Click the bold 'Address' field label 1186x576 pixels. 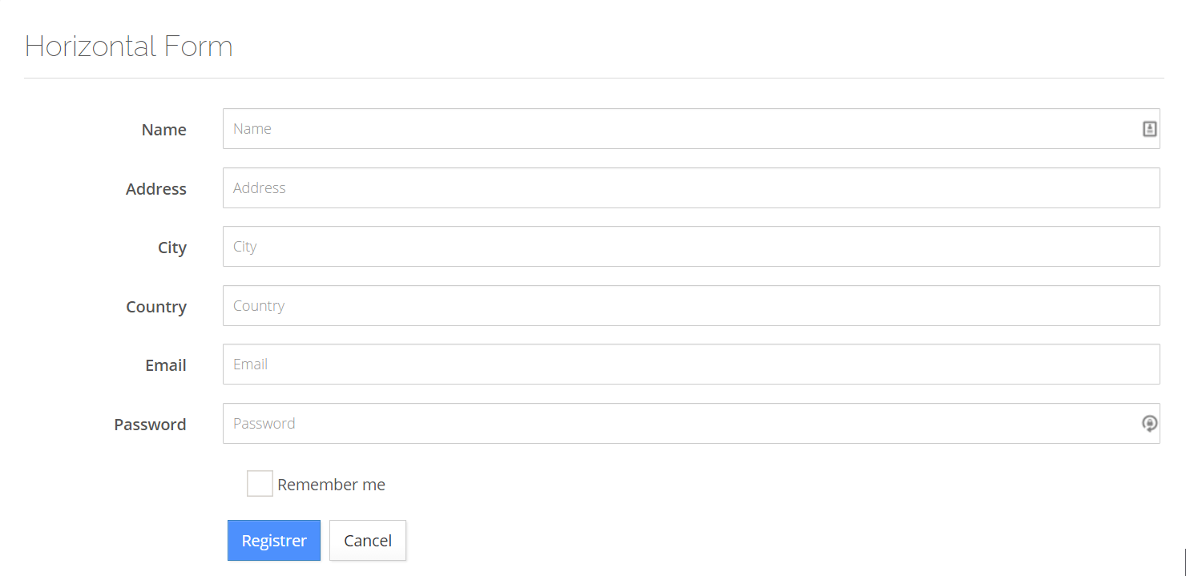tap(155, 189)
